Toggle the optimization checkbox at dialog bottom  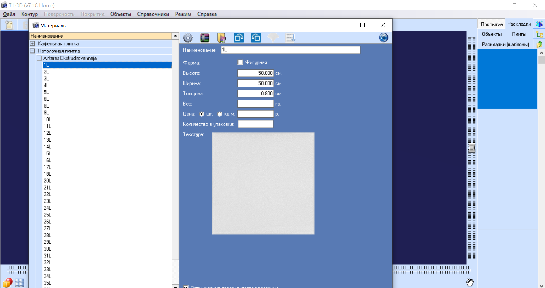(x=186, y=287)
